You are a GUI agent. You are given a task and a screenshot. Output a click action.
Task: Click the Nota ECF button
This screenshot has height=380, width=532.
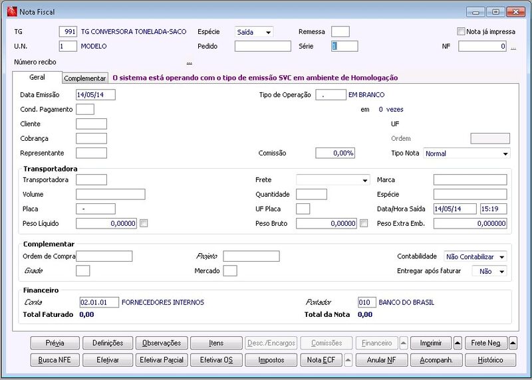(321, 360)
